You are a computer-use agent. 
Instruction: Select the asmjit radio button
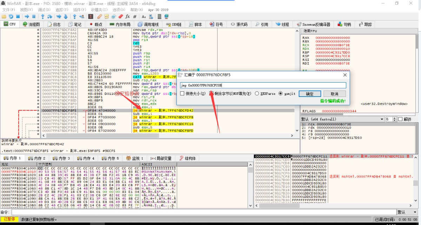click(x=281, y=93)
